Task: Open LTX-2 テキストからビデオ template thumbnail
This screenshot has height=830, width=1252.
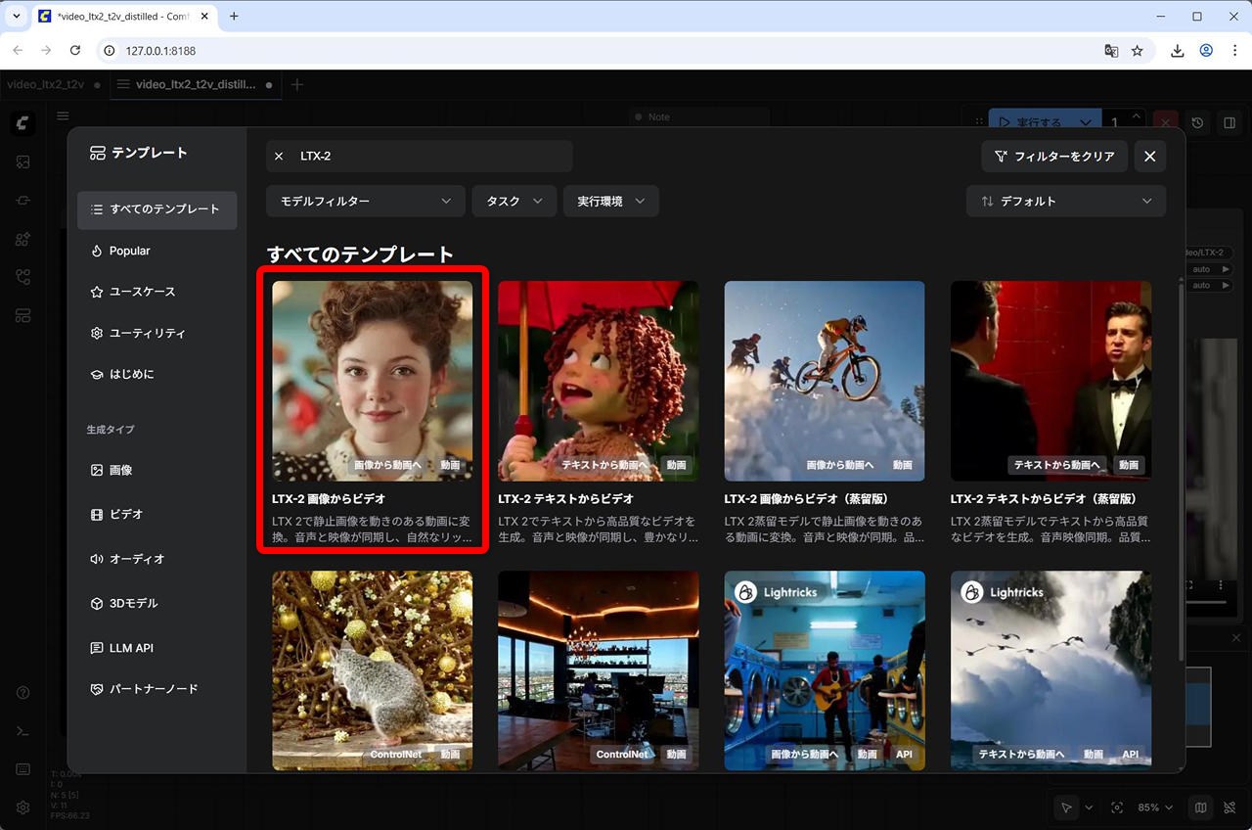Action: [x=598, y=381]
